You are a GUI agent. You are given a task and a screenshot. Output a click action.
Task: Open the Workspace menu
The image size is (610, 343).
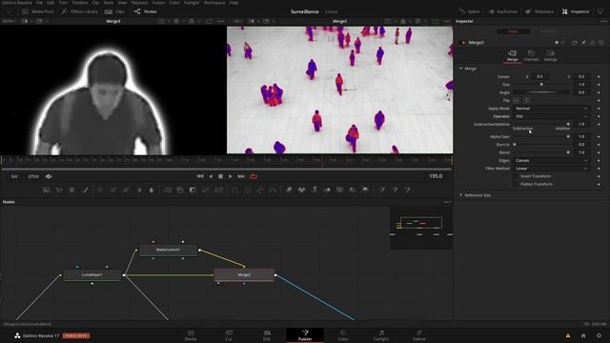tap(214, 3)
